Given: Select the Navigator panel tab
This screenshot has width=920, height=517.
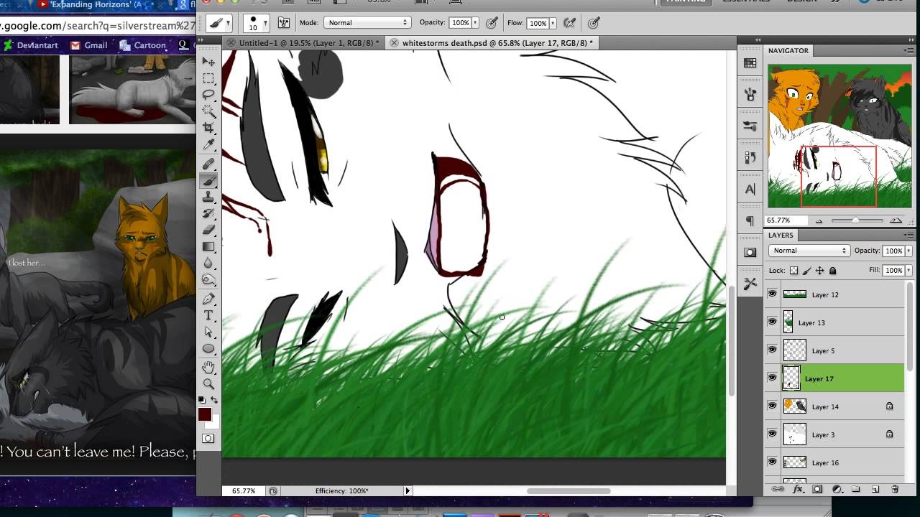Looking at the screenshot, I should coord(788,50).
